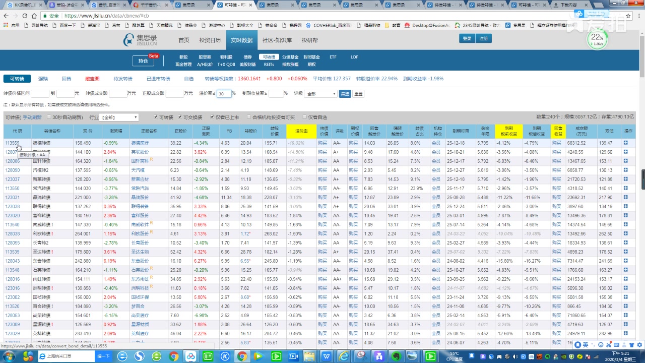Screen dimensions: 645x363
Task: Enable the 仅看自选 checkbox
Action: [304, 117]
